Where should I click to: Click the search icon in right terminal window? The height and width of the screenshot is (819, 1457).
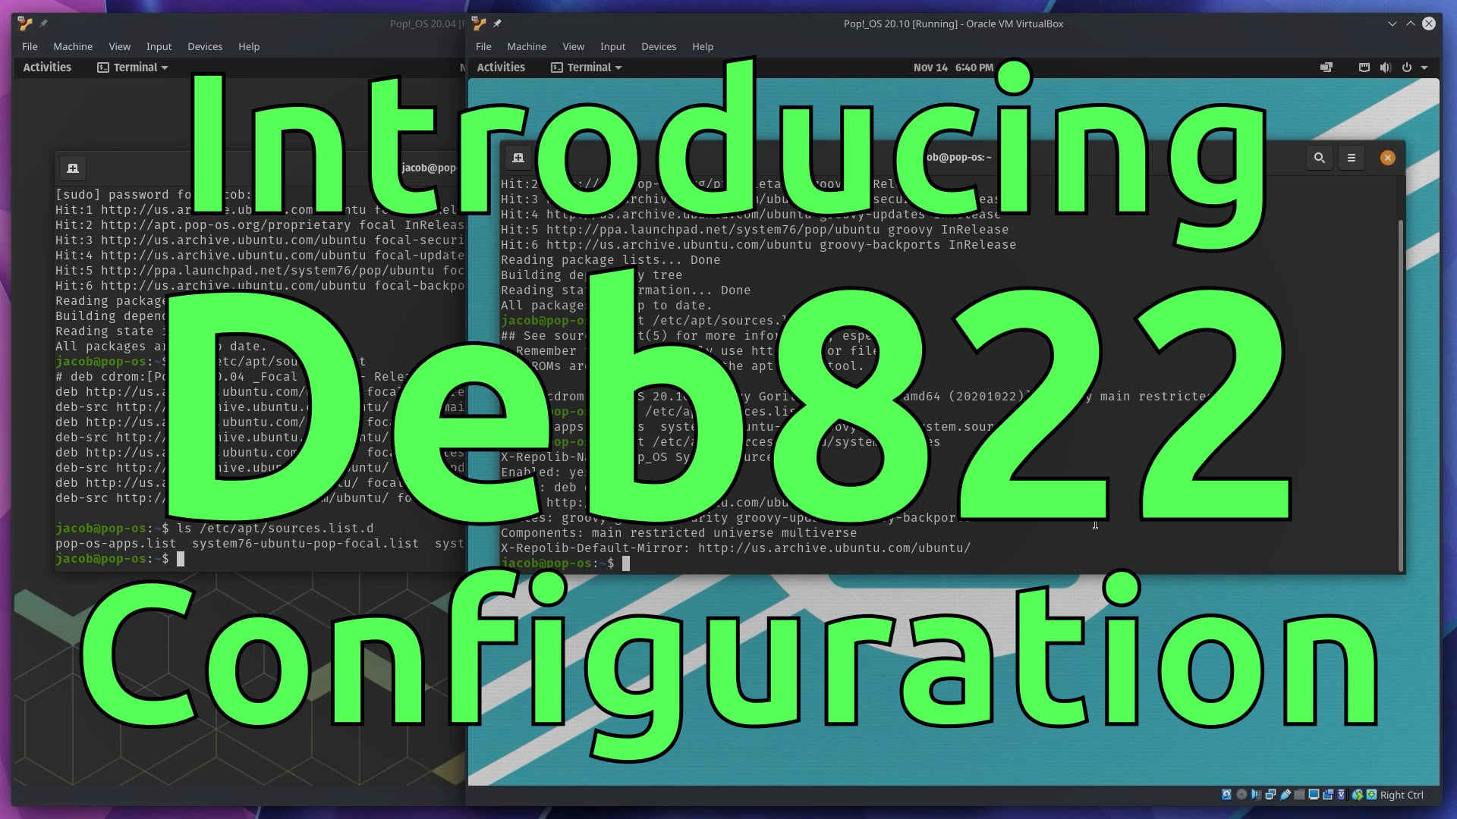click(1319, 158)
